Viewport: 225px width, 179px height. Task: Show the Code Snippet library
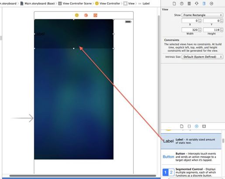click(189, 126)
